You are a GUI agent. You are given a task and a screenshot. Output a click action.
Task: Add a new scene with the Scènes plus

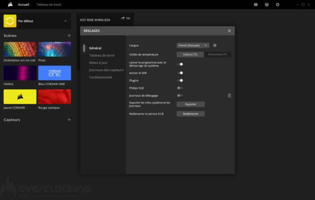coord(69,35)
